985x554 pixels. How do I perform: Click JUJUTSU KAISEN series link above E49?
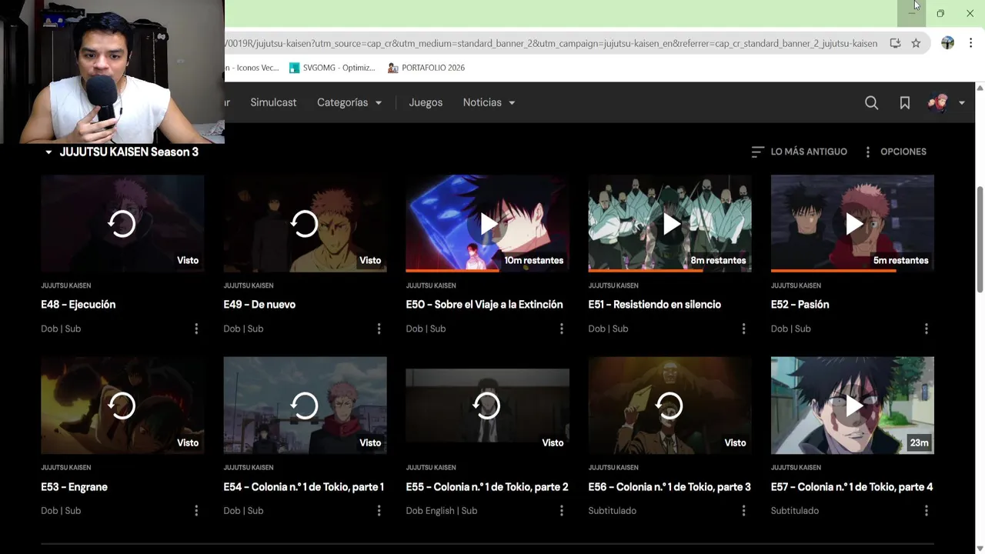pos(248,285)
